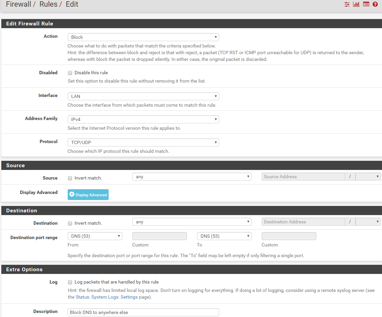The height and width of the screenshot is (317, 382).
Task: Open the From port dropdown DNS (53)
Action: pyautogui.click(x=95, y=236)
